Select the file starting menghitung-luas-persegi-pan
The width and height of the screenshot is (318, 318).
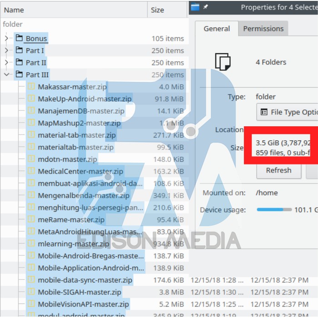coord(90,208)
